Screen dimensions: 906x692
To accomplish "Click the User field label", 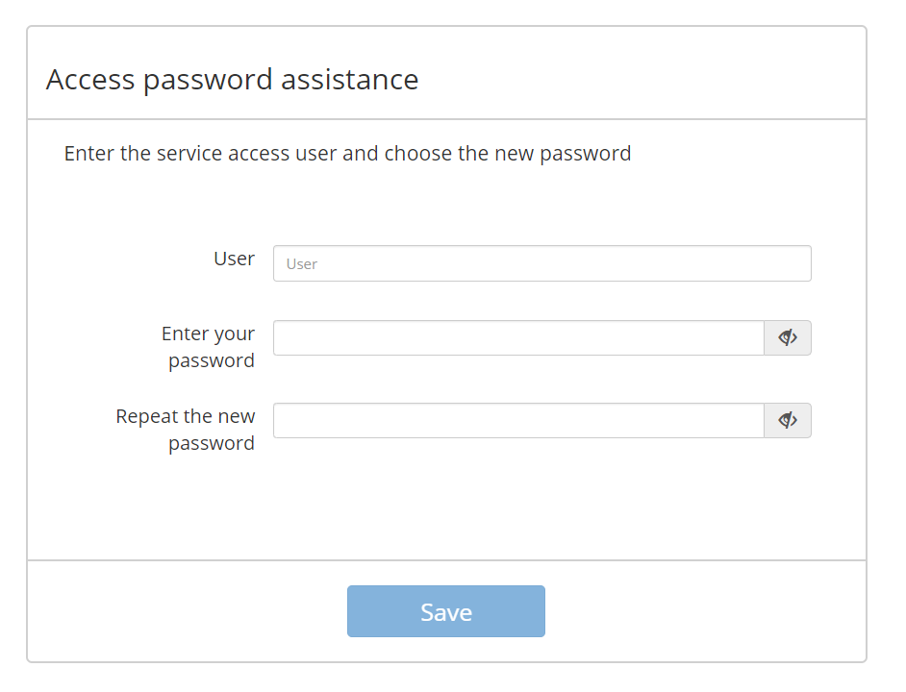I will pos(234,259).
